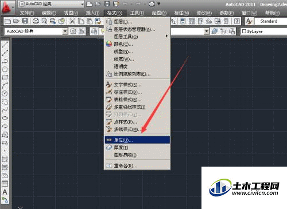Open the 工具 menu

tap(137, 13)
